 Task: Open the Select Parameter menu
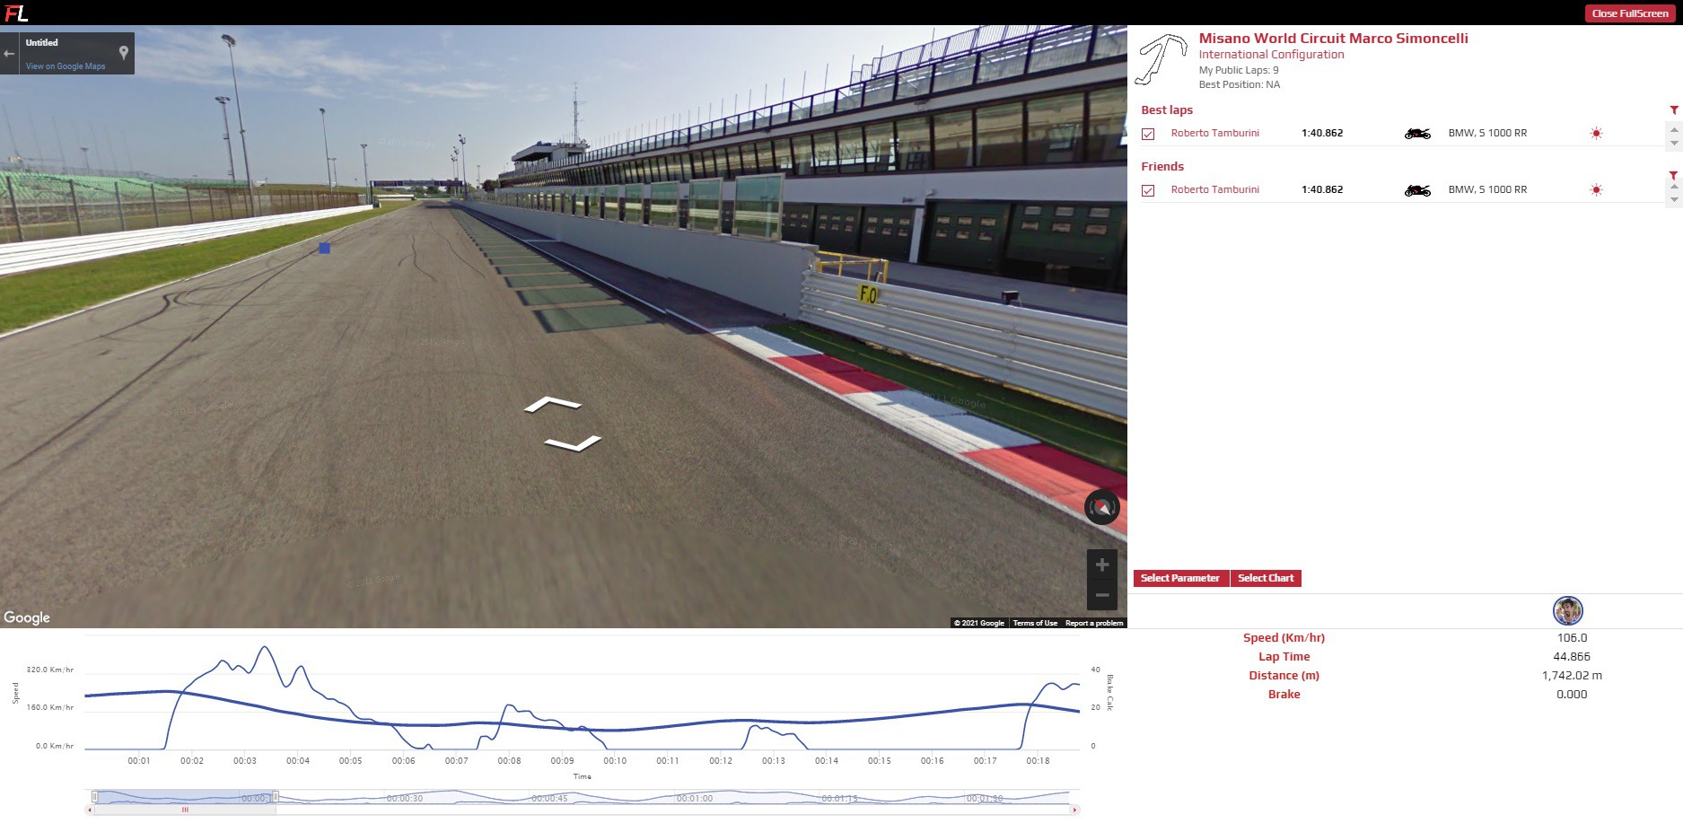pyautogui.click(x=1180, y=578)
